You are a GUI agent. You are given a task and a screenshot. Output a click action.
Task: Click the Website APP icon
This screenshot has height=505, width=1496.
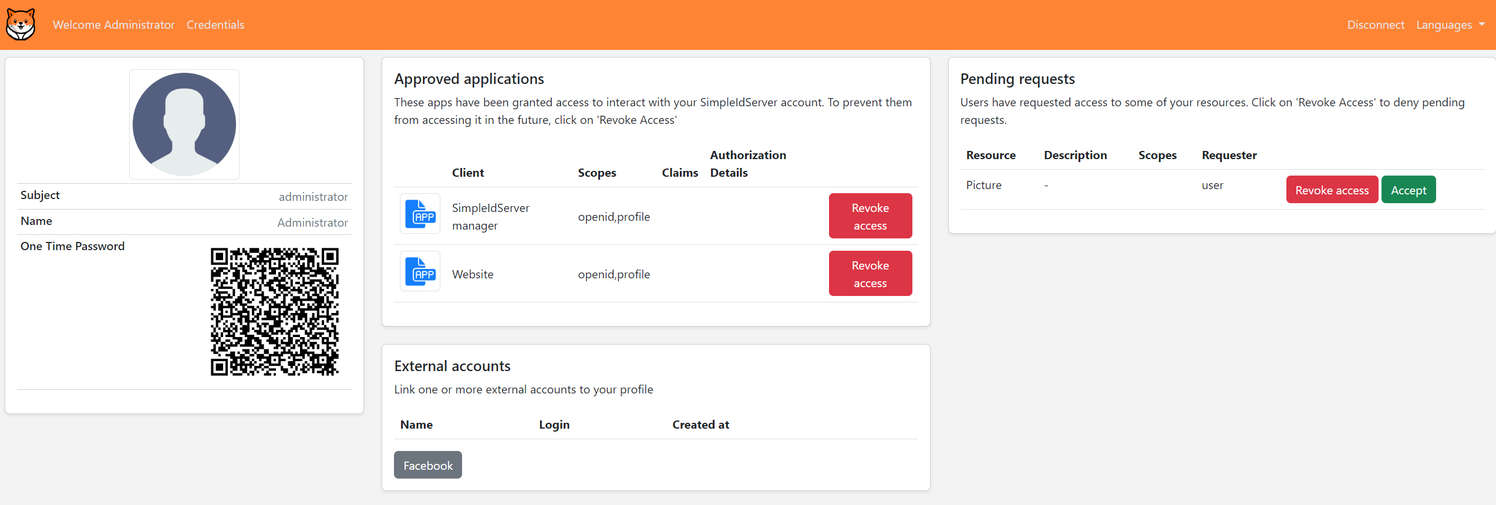pos(420,271)
